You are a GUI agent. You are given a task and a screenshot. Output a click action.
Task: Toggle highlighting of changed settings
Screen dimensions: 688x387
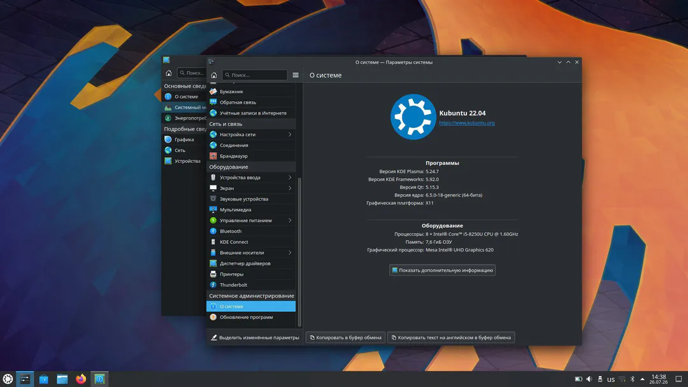click(254, 337)
